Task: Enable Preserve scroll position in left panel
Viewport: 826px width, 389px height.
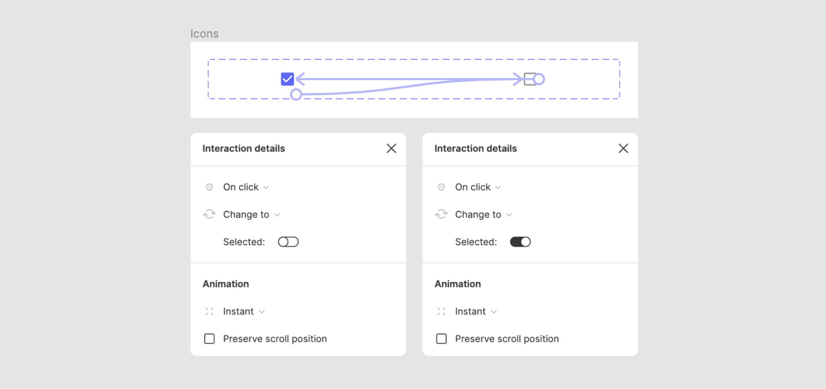Action: (209, 338)
